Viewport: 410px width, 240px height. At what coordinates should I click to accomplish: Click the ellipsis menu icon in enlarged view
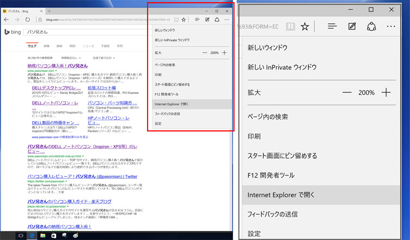click(391, 26)
